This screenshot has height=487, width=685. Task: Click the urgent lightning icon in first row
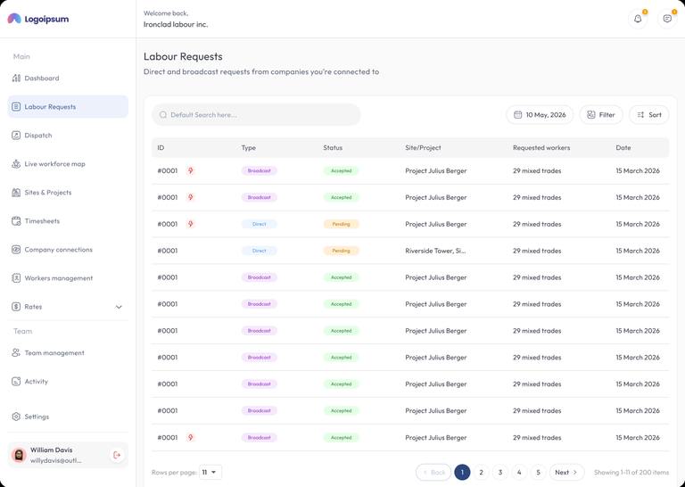tap(191, 170)
